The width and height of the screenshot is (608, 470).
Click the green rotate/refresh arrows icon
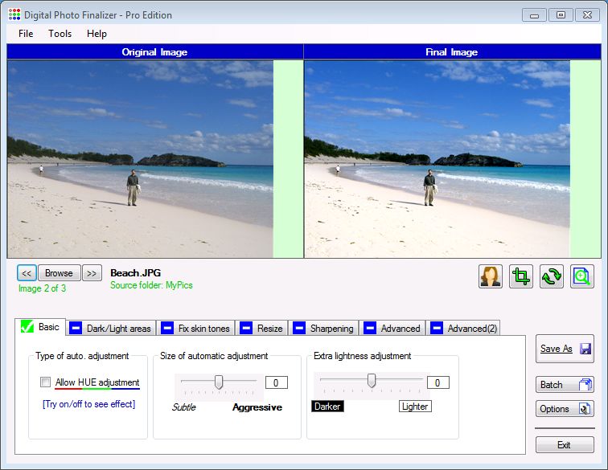coord(552,276)
